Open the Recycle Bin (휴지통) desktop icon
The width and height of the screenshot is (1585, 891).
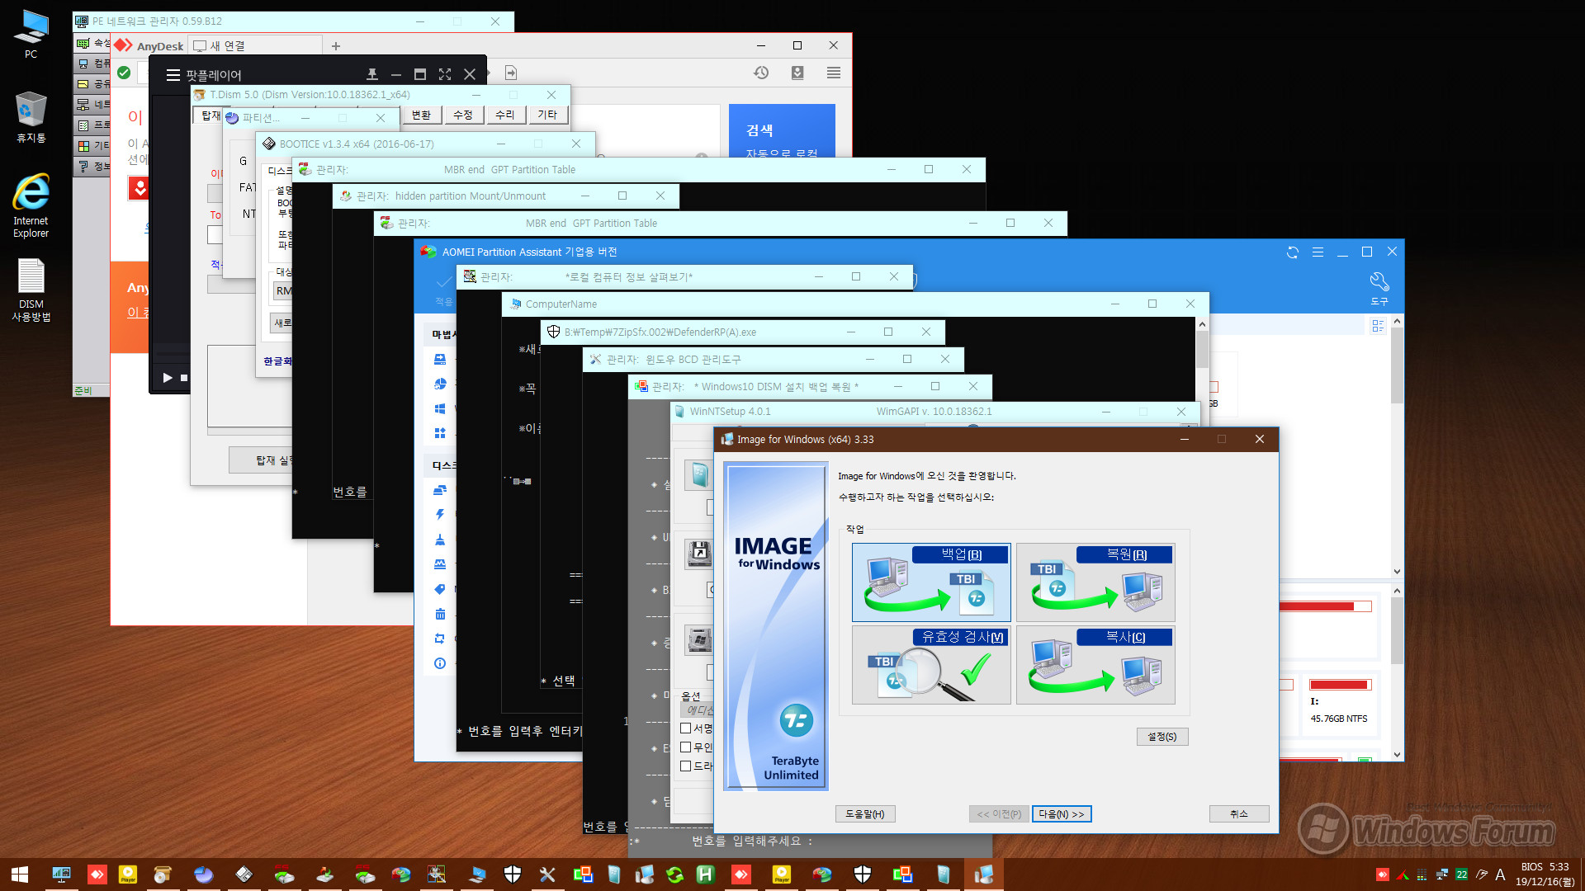click(x=31, y=117)
